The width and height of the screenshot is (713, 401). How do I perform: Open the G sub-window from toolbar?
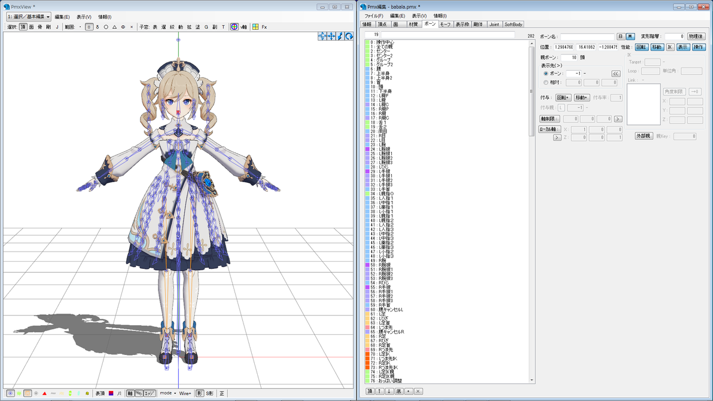pos(206,27)
